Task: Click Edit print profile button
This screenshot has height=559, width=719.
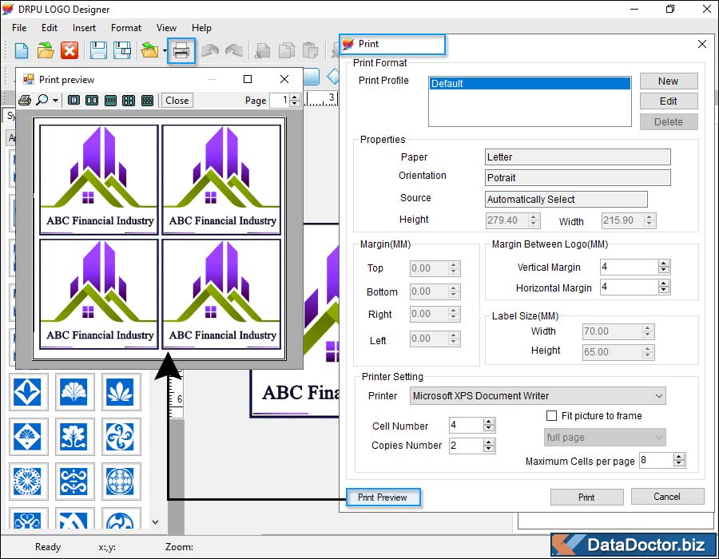Action: (x=669, y=101)
